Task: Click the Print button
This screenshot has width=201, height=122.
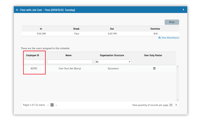Action: coord(172,22)
